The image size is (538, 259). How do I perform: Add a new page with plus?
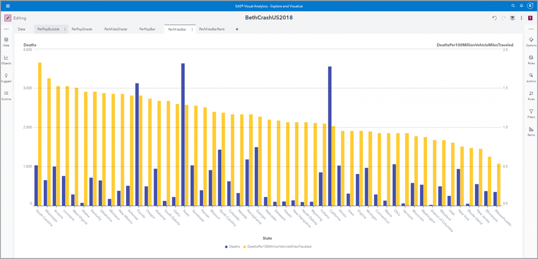(237, 30)
